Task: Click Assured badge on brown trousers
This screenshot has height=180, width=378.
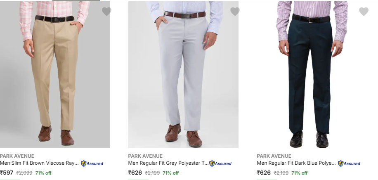Action: pyautogui.click(x=92, y=163)
